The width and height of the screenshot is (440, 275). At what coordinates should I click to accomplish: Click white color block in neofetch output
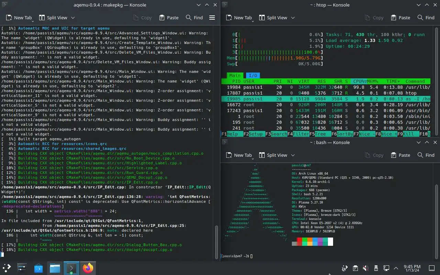click(x=330, y=242)
